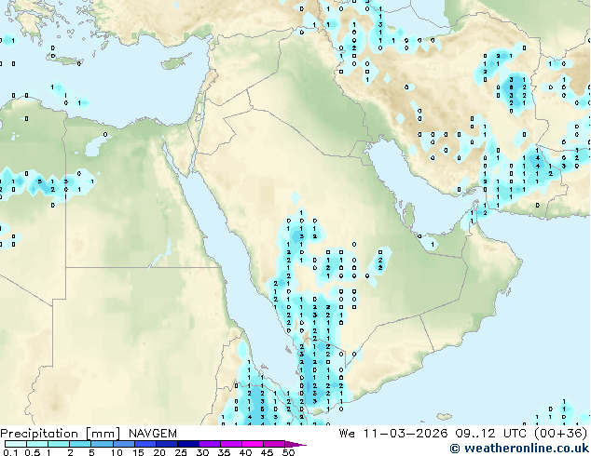Select the 2–5 mm legend color box

80,444
